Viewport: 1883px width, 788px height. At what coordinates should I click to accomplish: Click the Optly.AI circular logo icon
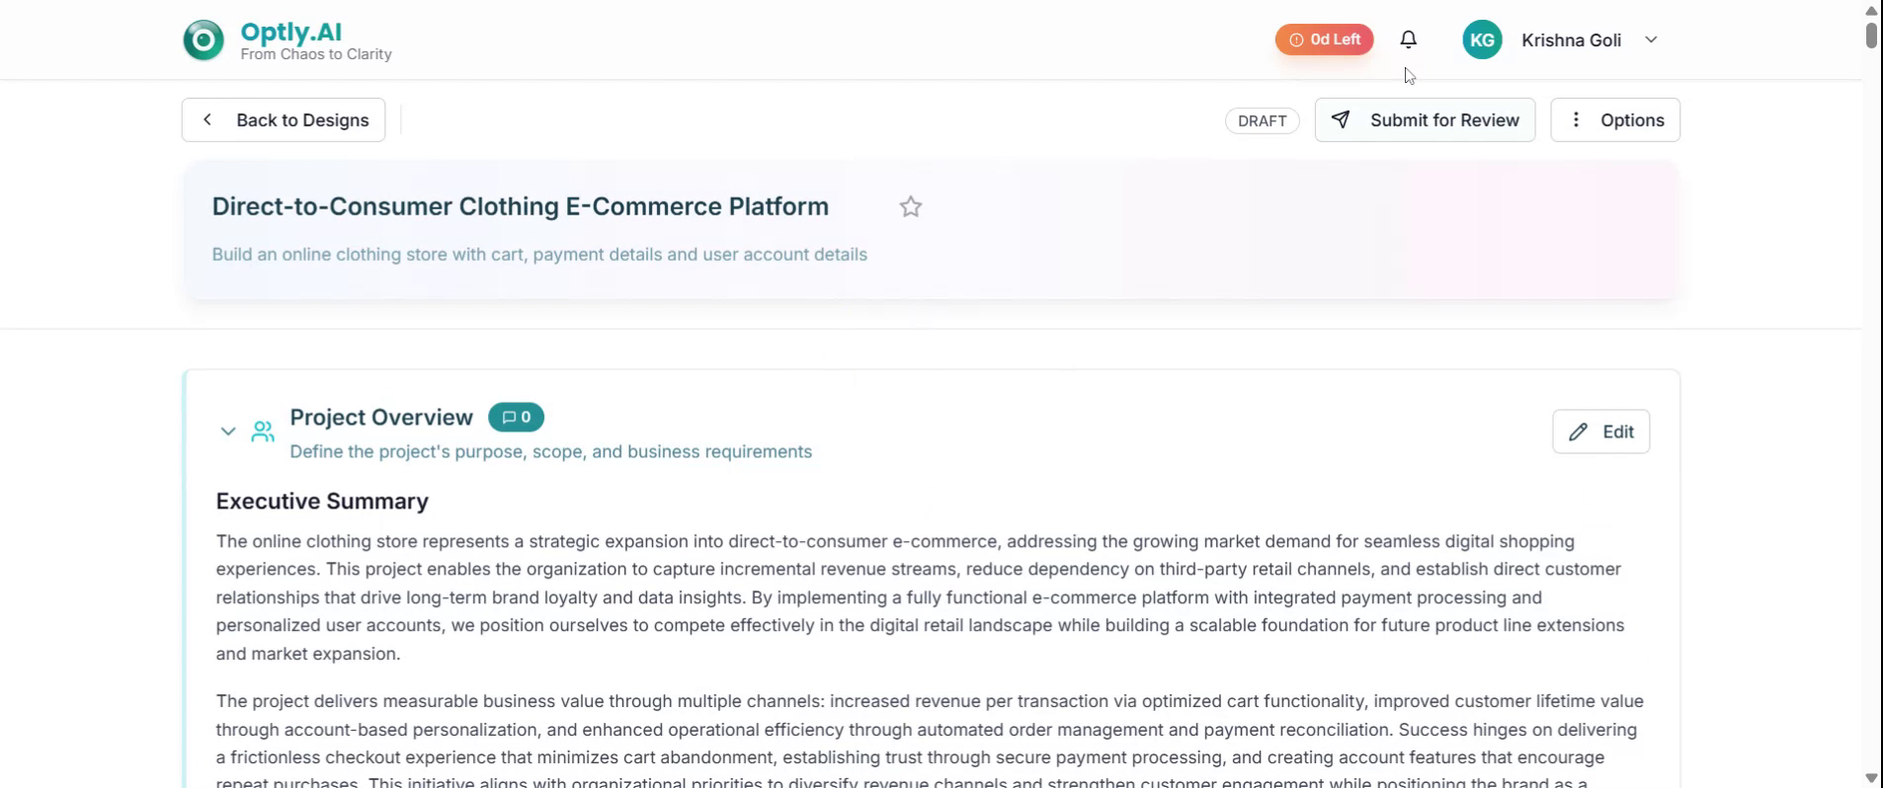(x=204, y=40)
